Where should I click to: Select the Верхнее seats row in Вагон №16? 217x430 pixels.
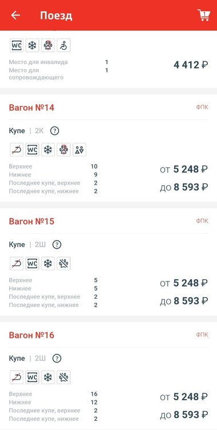pyautogui.click(x=53, y=394)
